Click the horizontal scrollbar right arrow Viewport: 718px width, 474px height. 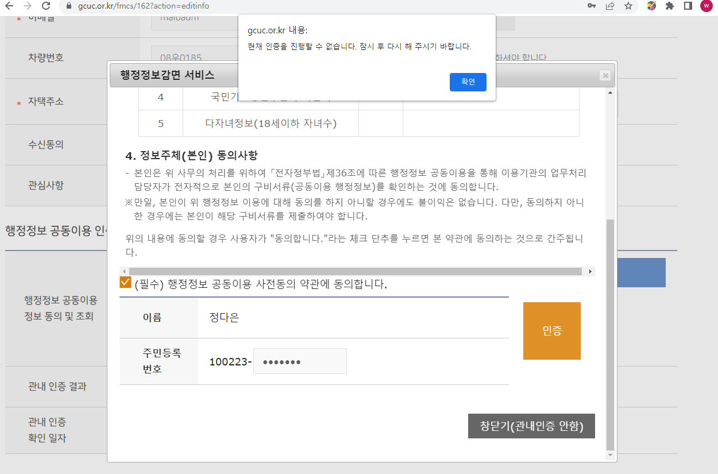pyautogui.click(x=590, y=271)
